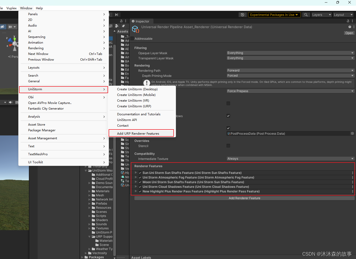The width and height of the screenshot is (356, 259).
Task: Open the Layout dropdown in toolbar
Action: pyautogui.click(x=343, y=15)
